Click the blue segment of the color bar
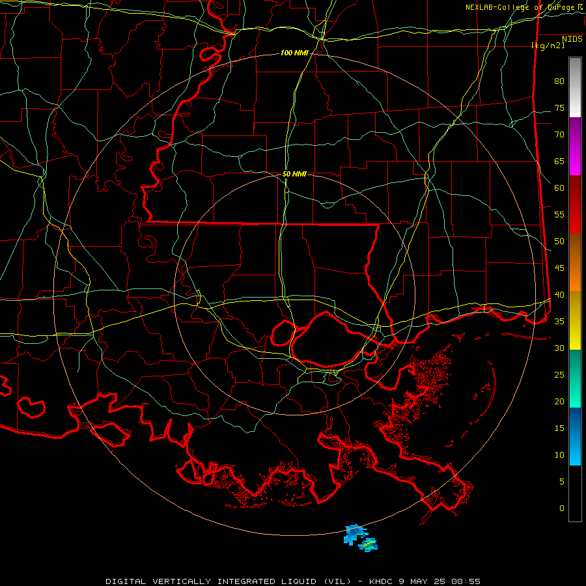The image size is (586, 586). pos(575,436)
